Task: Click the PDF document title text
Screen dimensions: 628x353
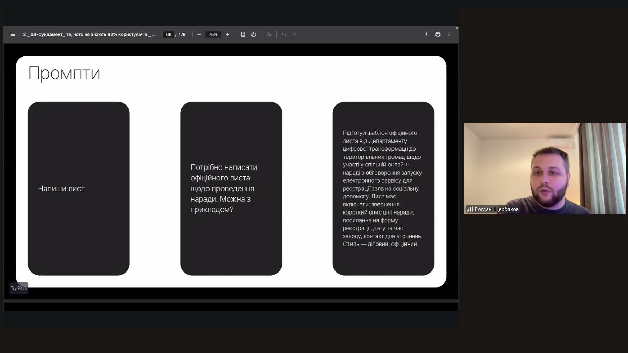Action: pyautogui.click(x=89, y=34)
